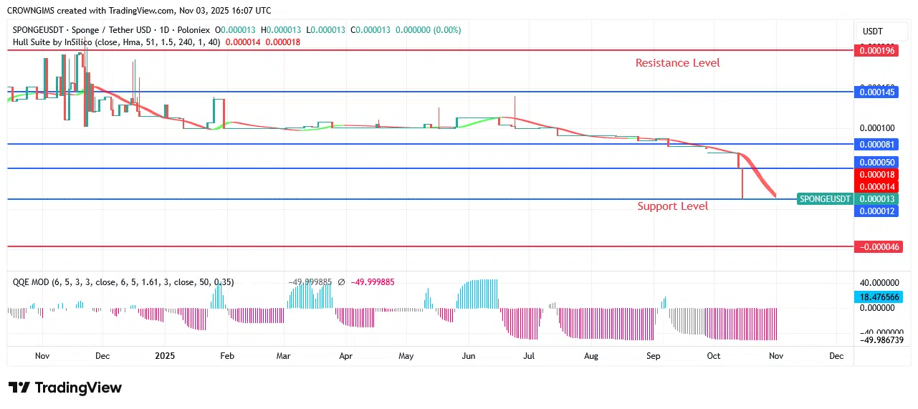Select the Jul label on time axis

click(x=529, y=355)
